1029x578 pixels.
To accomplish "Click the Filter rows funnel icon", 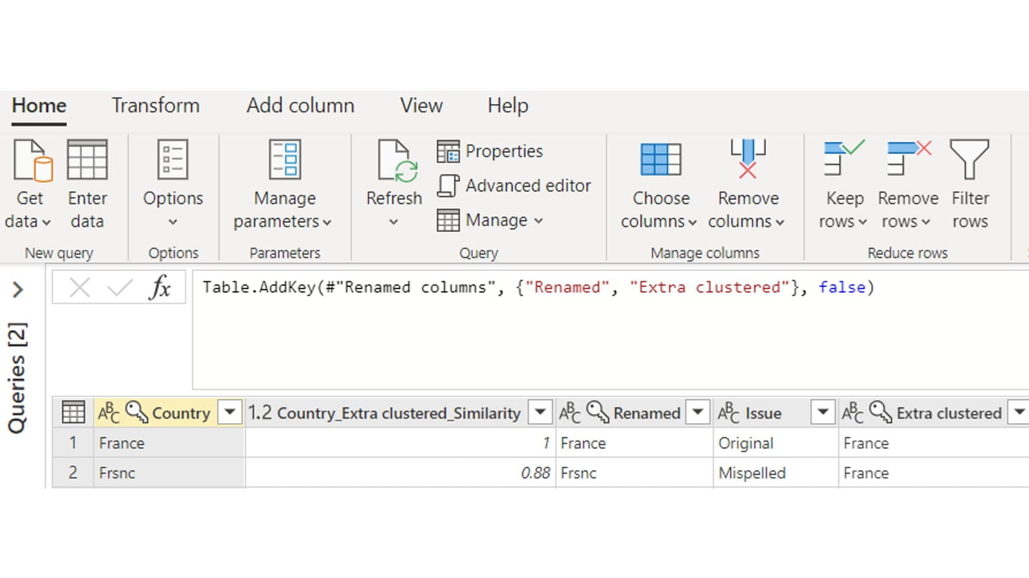I will coord(969,161).
